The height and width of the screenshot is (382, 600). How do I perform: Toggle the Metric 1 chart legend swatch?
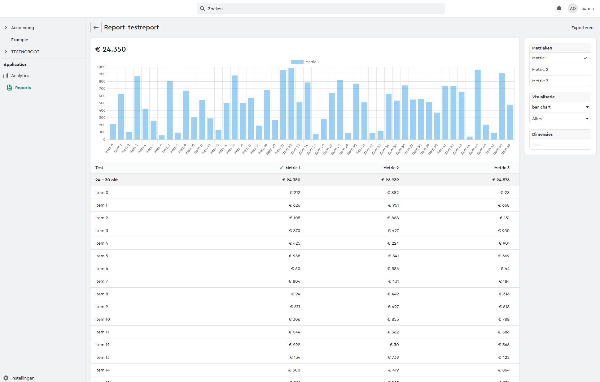pyautogui.click(x=297, y=62)
